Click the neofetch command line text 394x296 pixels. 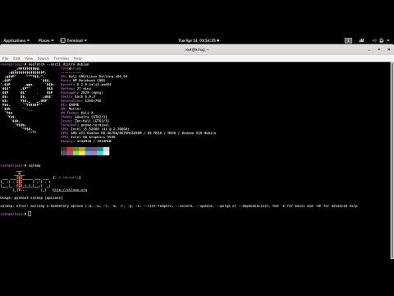59,64
